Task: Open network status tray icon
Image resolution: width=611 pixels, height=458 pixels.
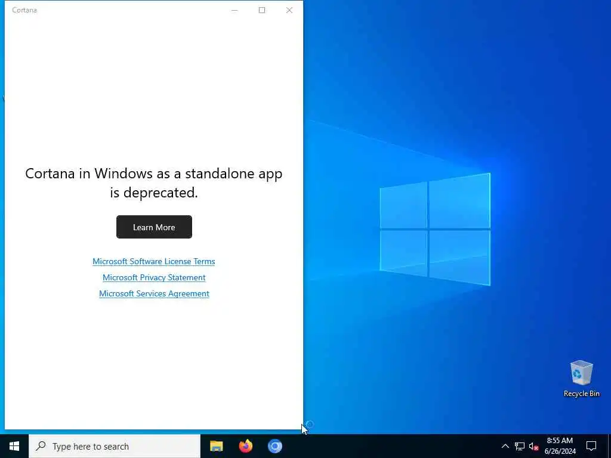Action: point(520,446)
